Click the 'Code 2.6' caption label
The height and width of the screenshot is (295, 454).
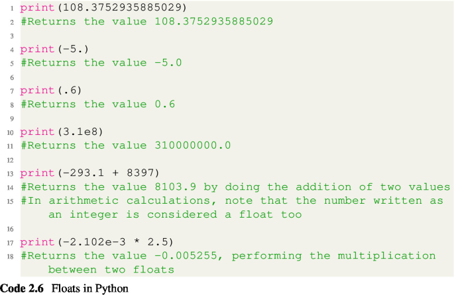pos(22,288)
